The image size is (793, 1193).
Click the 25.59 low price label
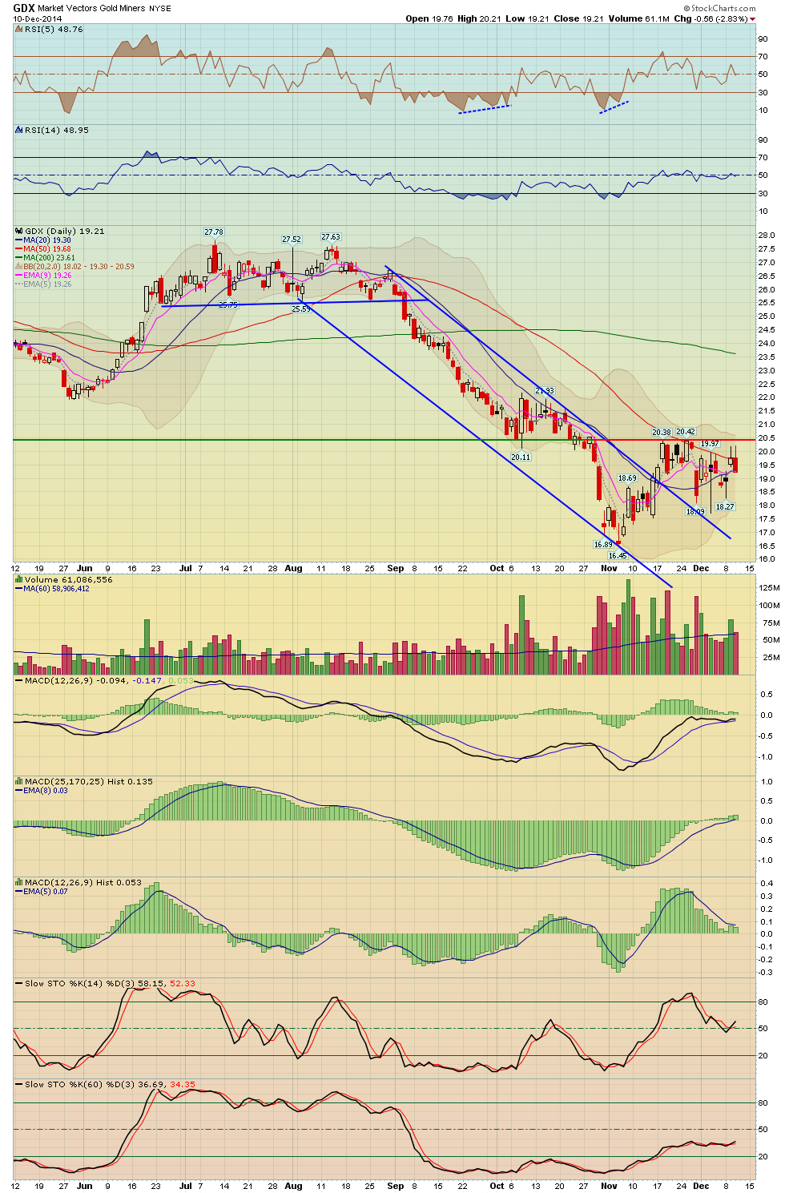point(301,308)
